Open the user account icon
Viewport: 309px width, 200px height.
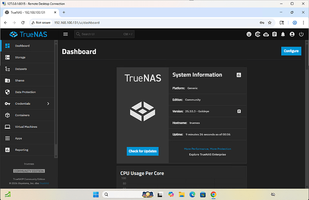tap(292, 34)
